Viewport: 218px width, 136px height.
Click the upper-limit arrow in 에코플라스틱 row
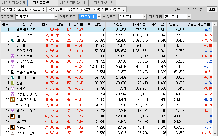point(57,30)
